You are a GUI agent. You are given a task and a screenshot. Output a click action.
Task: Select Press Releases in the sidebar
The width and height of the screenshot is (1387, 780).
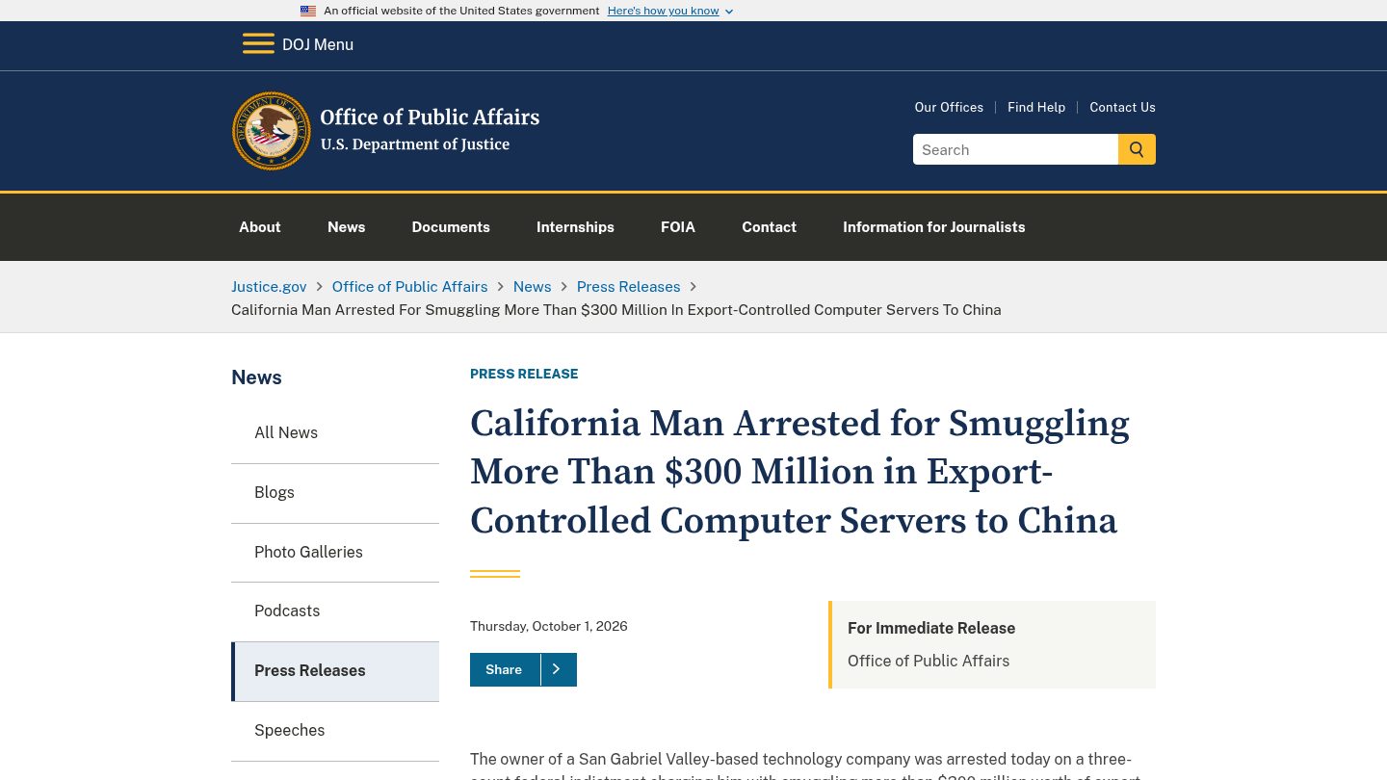335,671
